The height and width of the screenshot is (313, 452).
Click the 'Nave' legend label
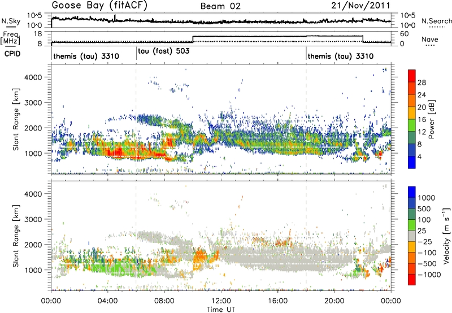click(x=430, y=39)
